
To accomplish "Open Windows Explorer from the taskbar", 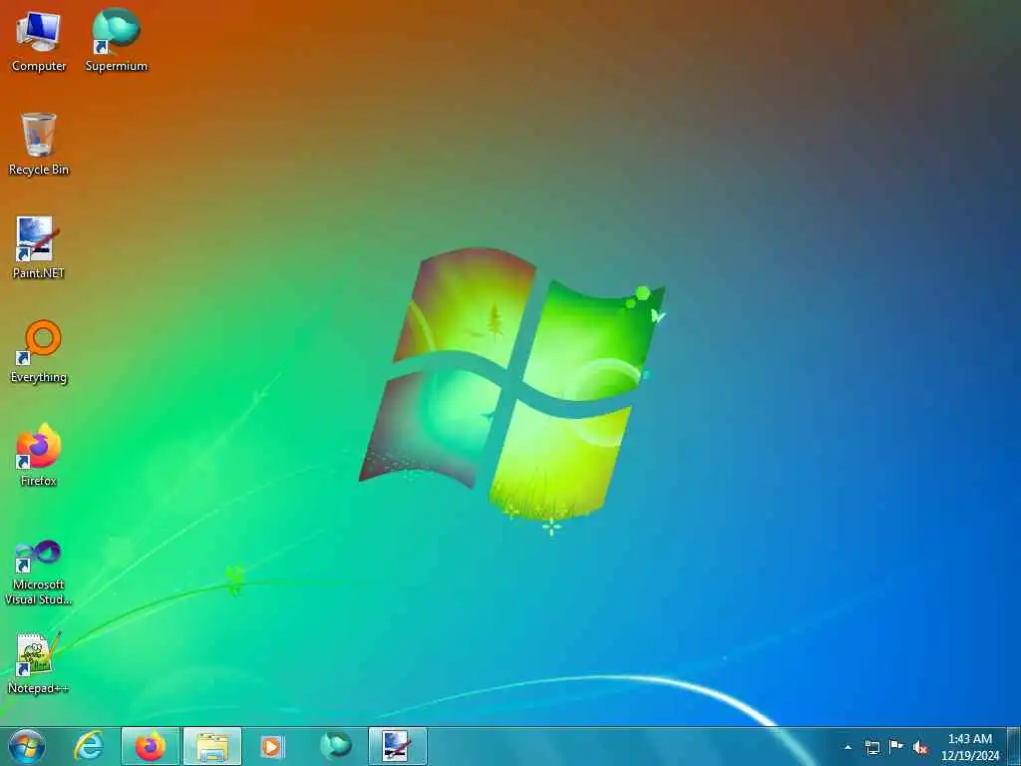I will click(212, 746).
